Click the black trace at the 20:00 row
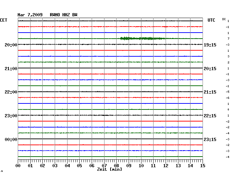Viewport: 231px width, 175px height. coord(110,44)
